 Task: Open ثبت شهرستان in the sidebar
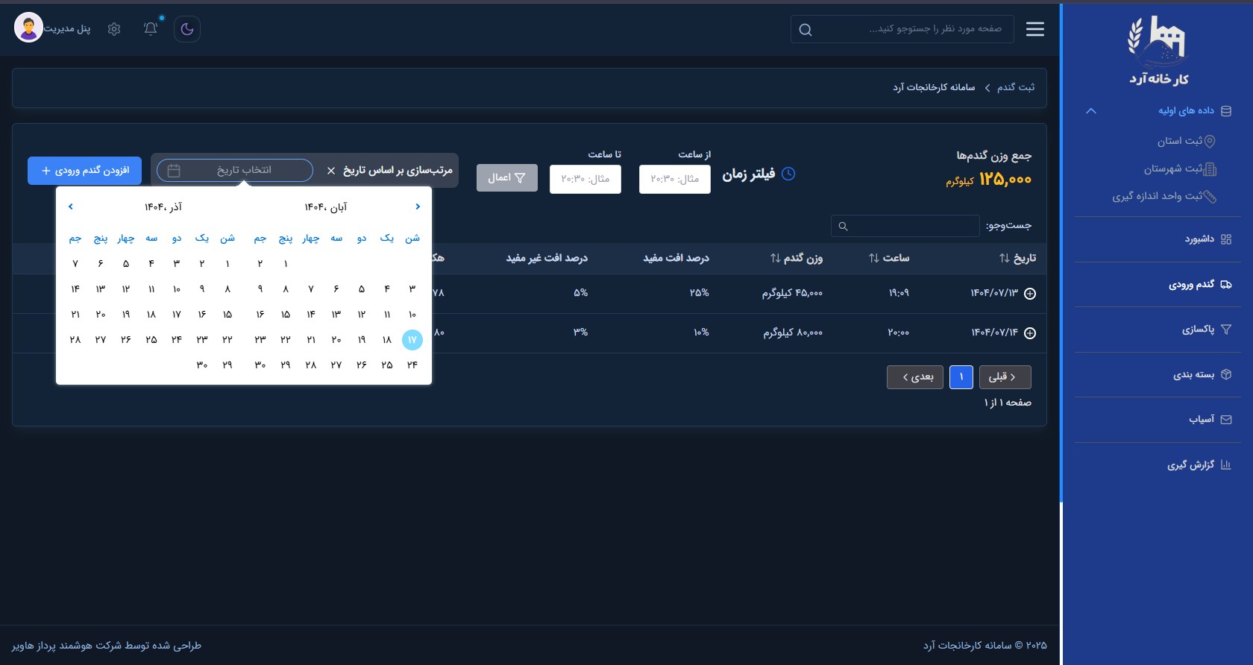1180,168
